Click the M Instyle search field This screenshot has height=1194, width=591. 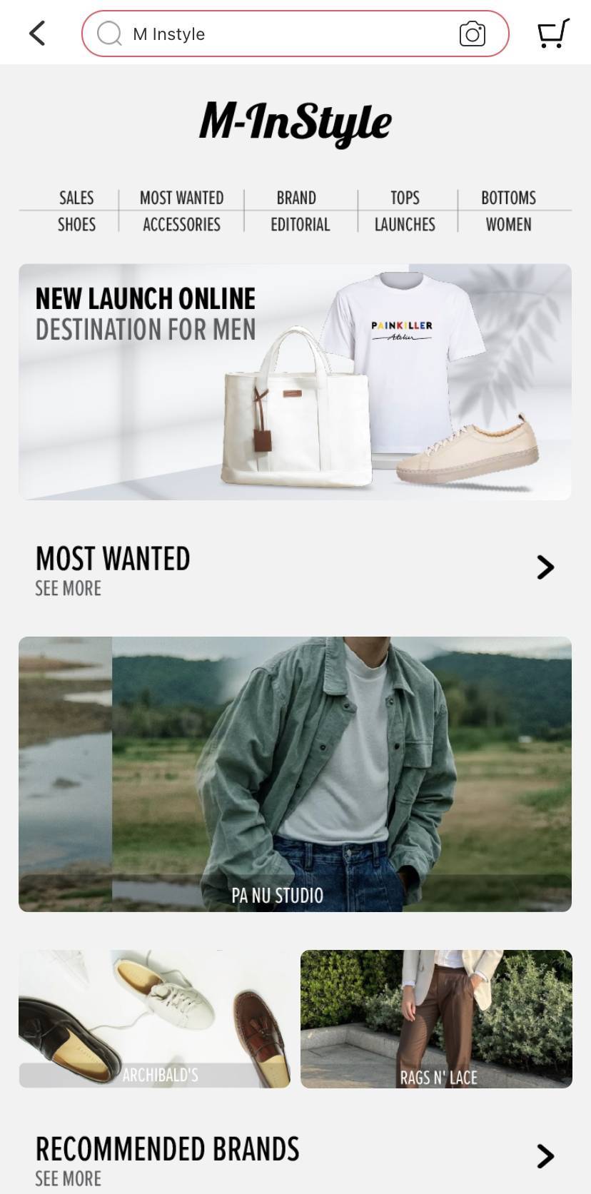295,34
